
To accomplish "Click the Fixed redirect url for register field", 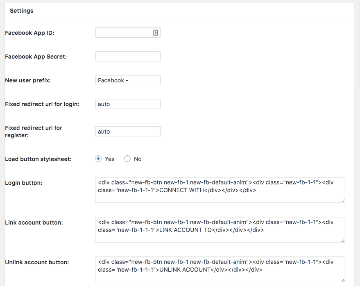I will tap(128, 132).
